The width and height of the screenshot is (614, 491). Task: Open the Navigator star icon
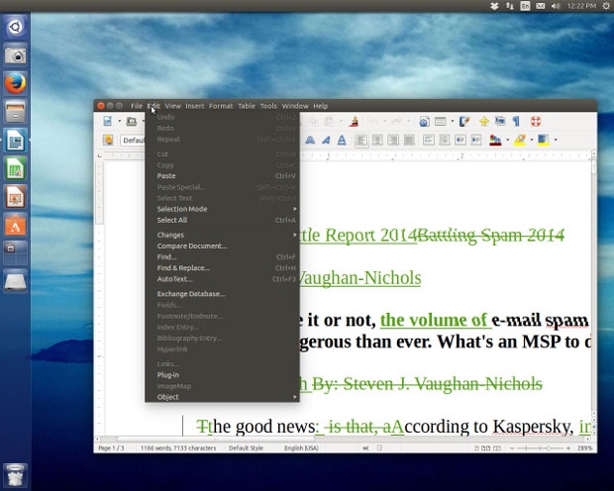pos(484,122)
